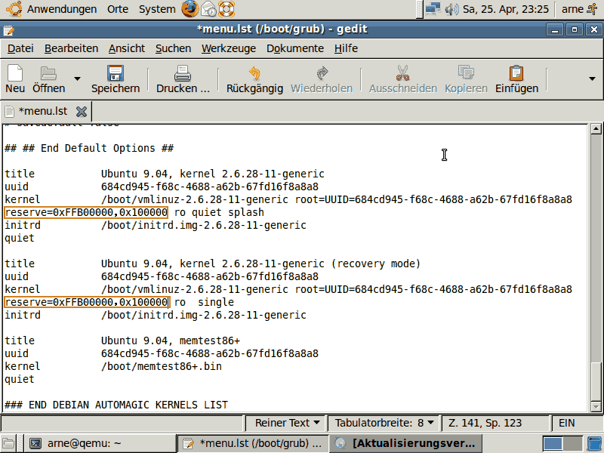The width and height of the screenshot is (604, 453).
Task: Open the Orte panel menu
Action: point(118,9)
